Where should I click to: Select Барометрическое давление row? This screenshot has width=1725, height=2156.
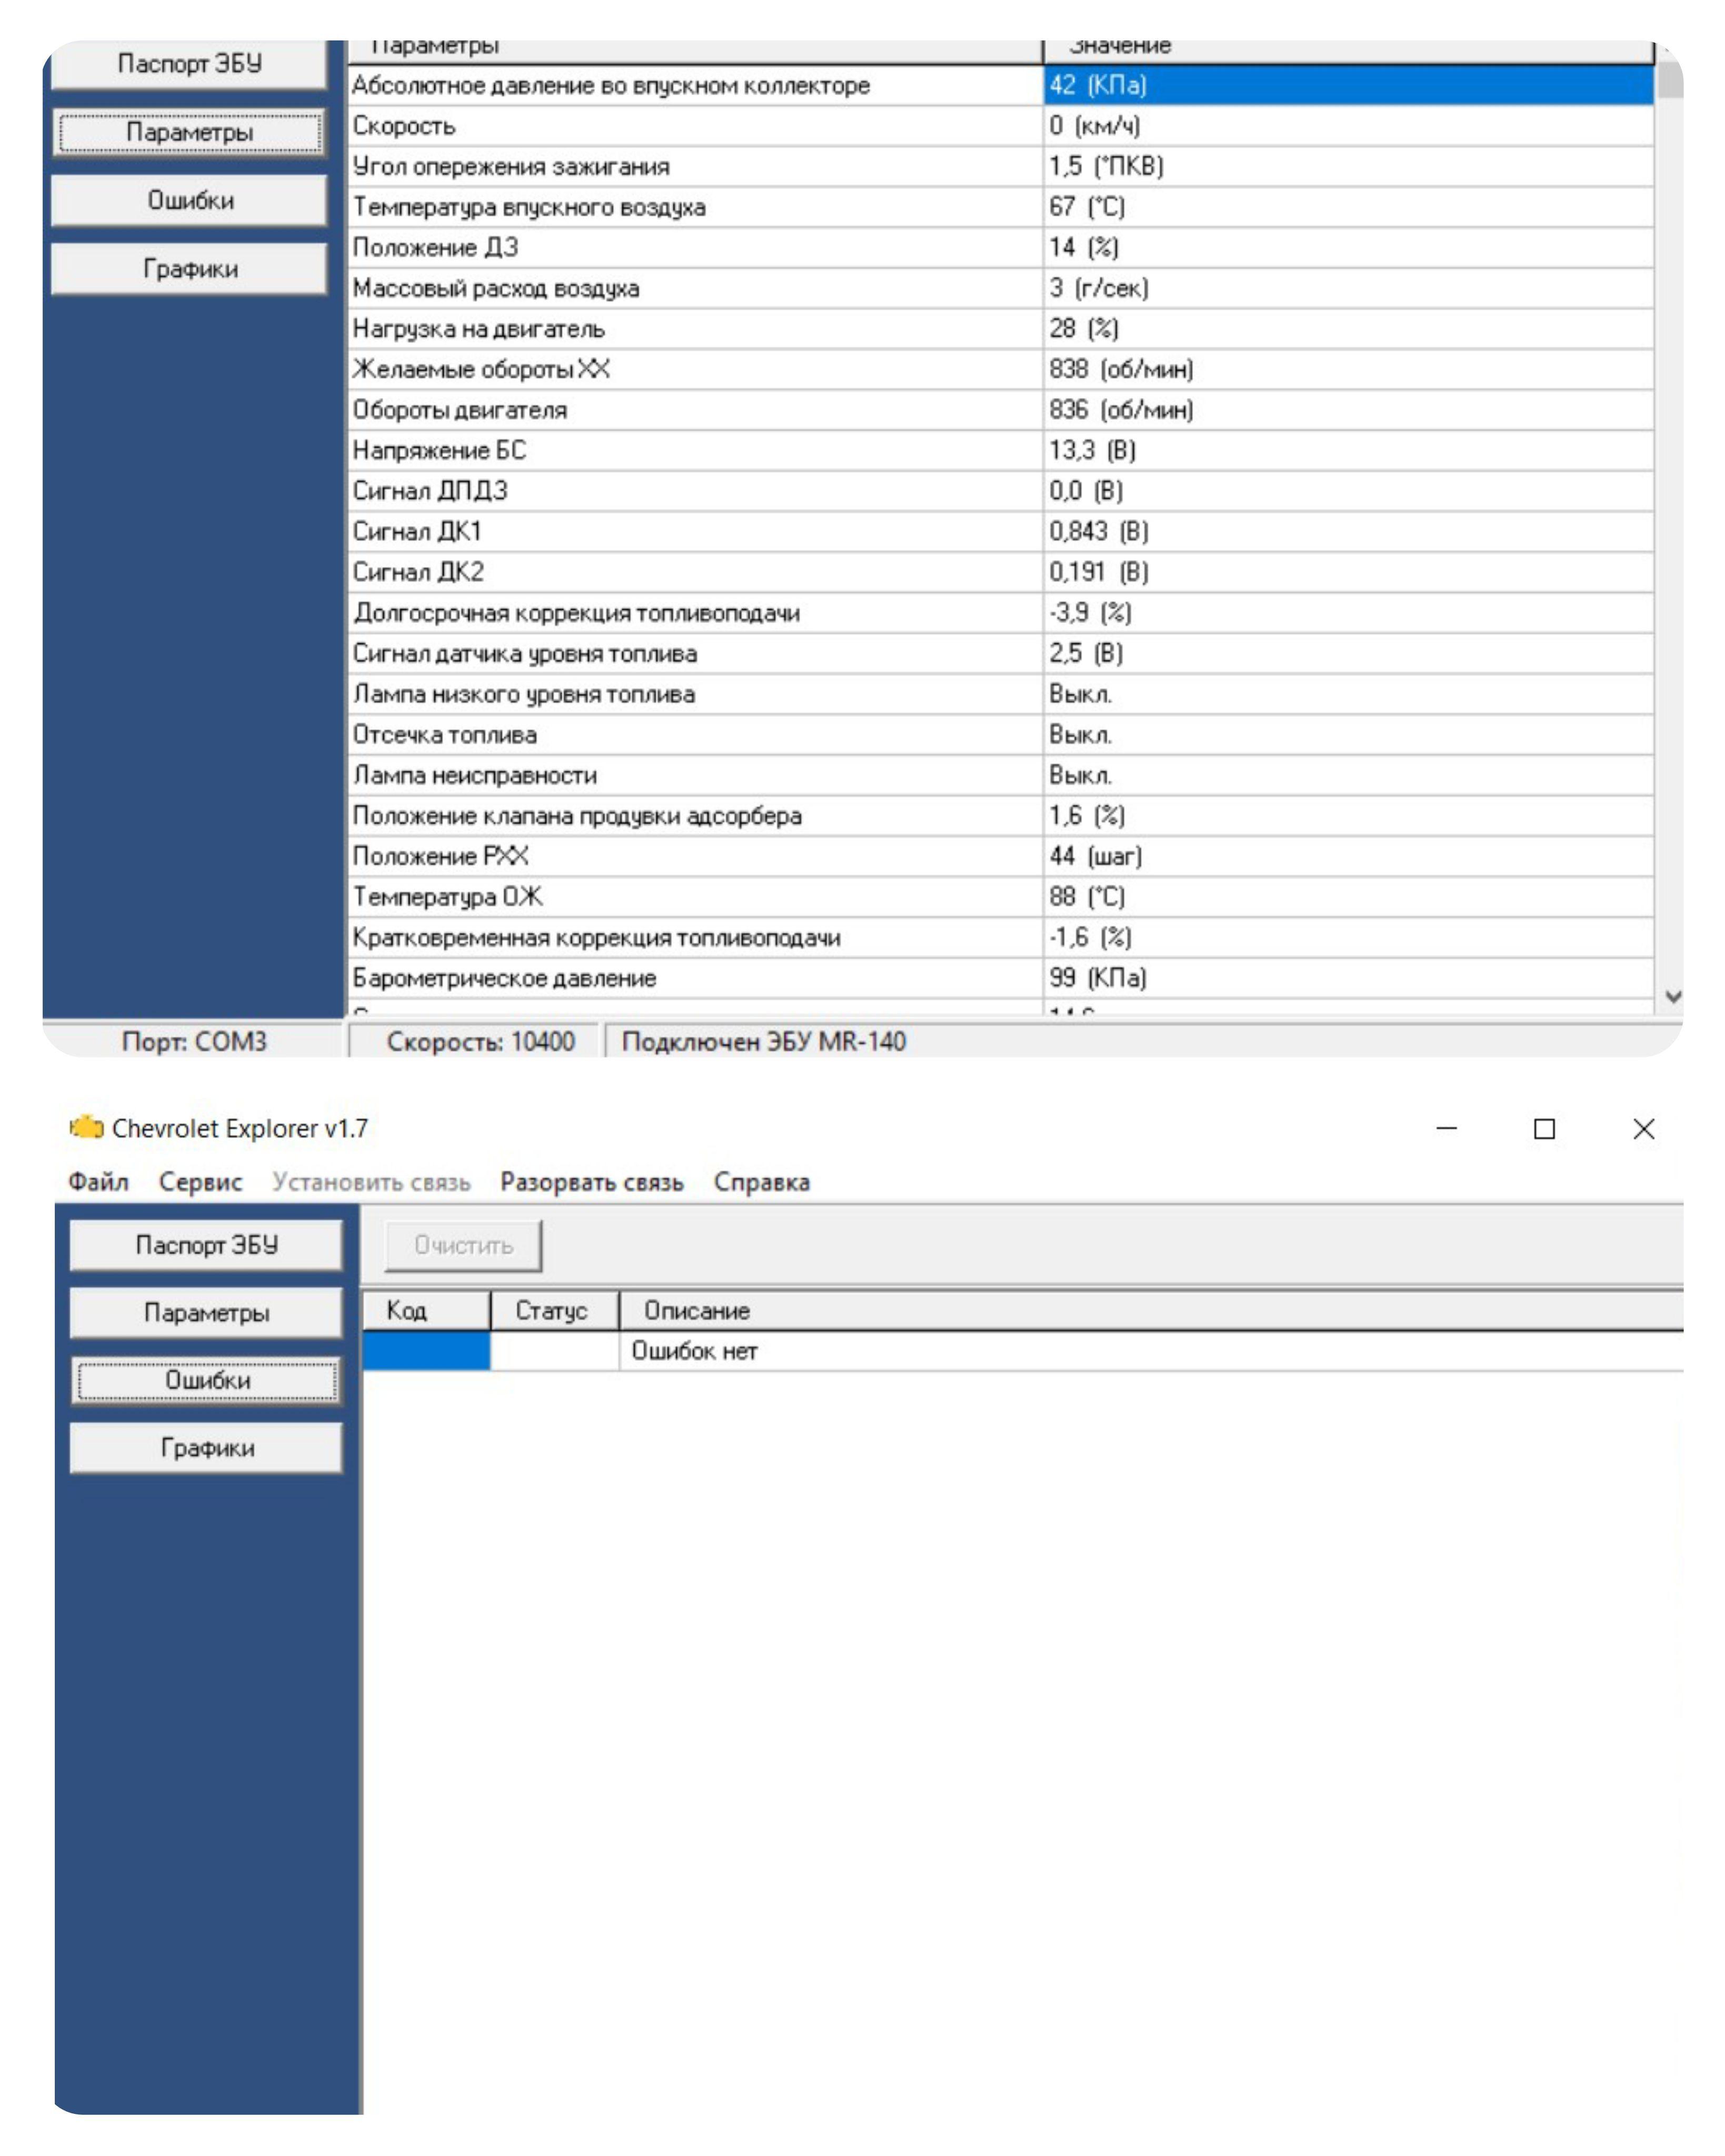point(1000,978)
